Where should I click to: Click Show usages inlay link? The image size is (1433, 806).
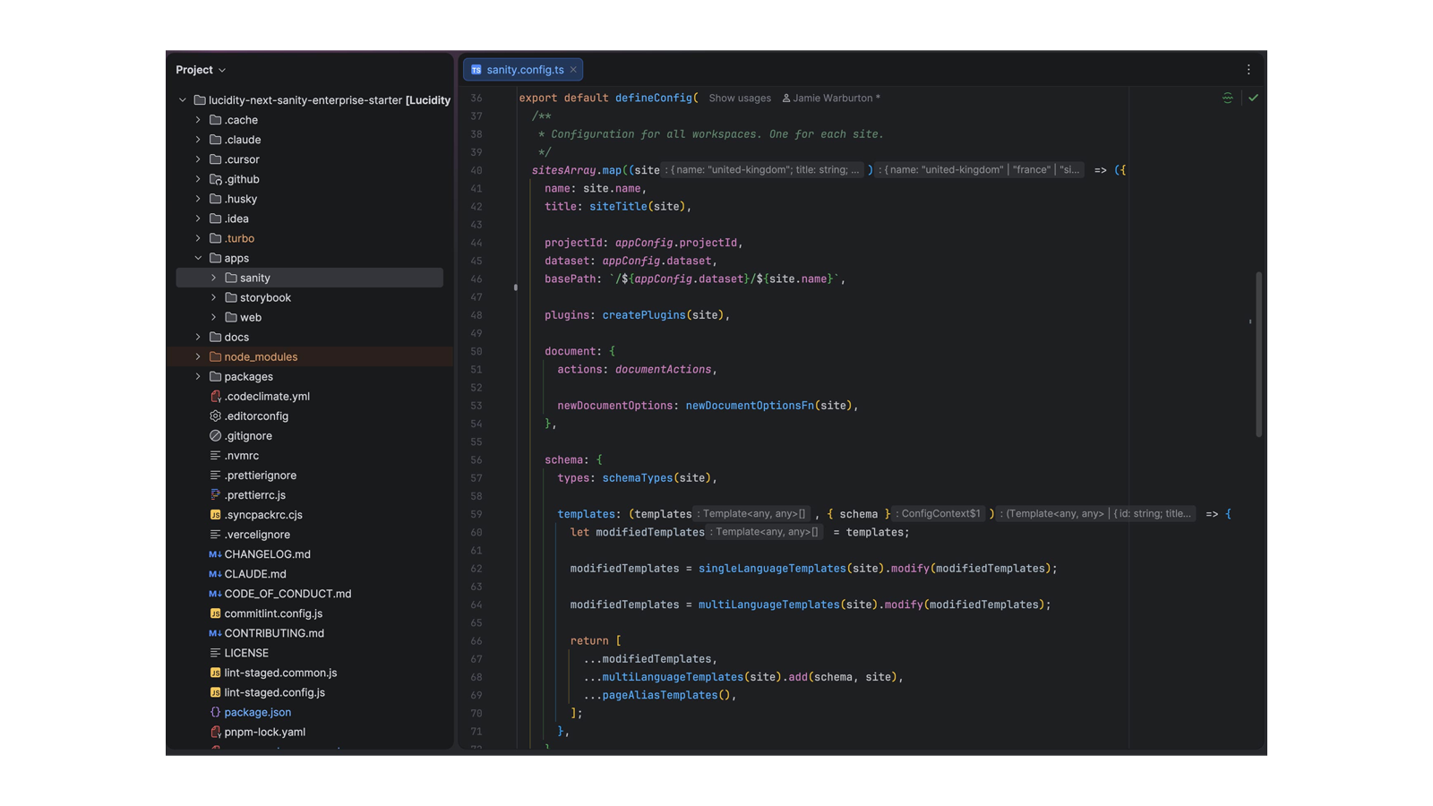coord(740,99)
